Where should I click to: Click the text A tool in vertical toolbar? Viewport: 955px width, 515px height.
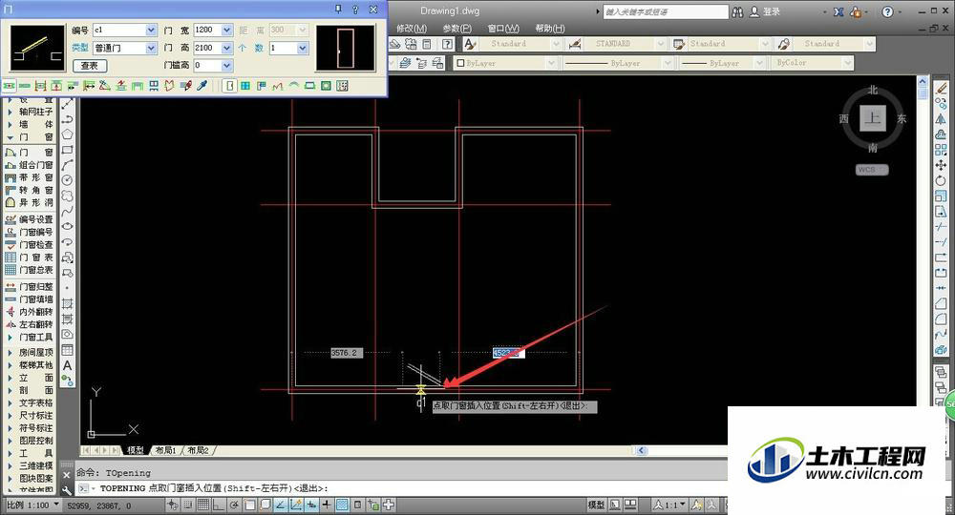click(68, 365)
